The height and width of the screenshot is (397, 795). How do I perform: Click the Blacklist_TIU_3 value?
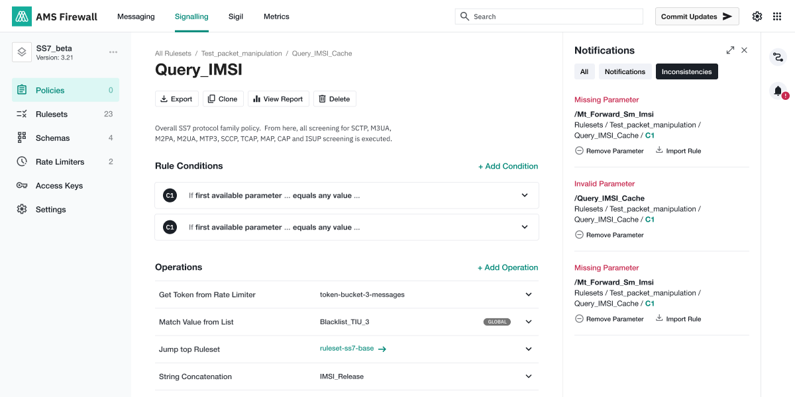pyautogui.click(x=344, y=322)
